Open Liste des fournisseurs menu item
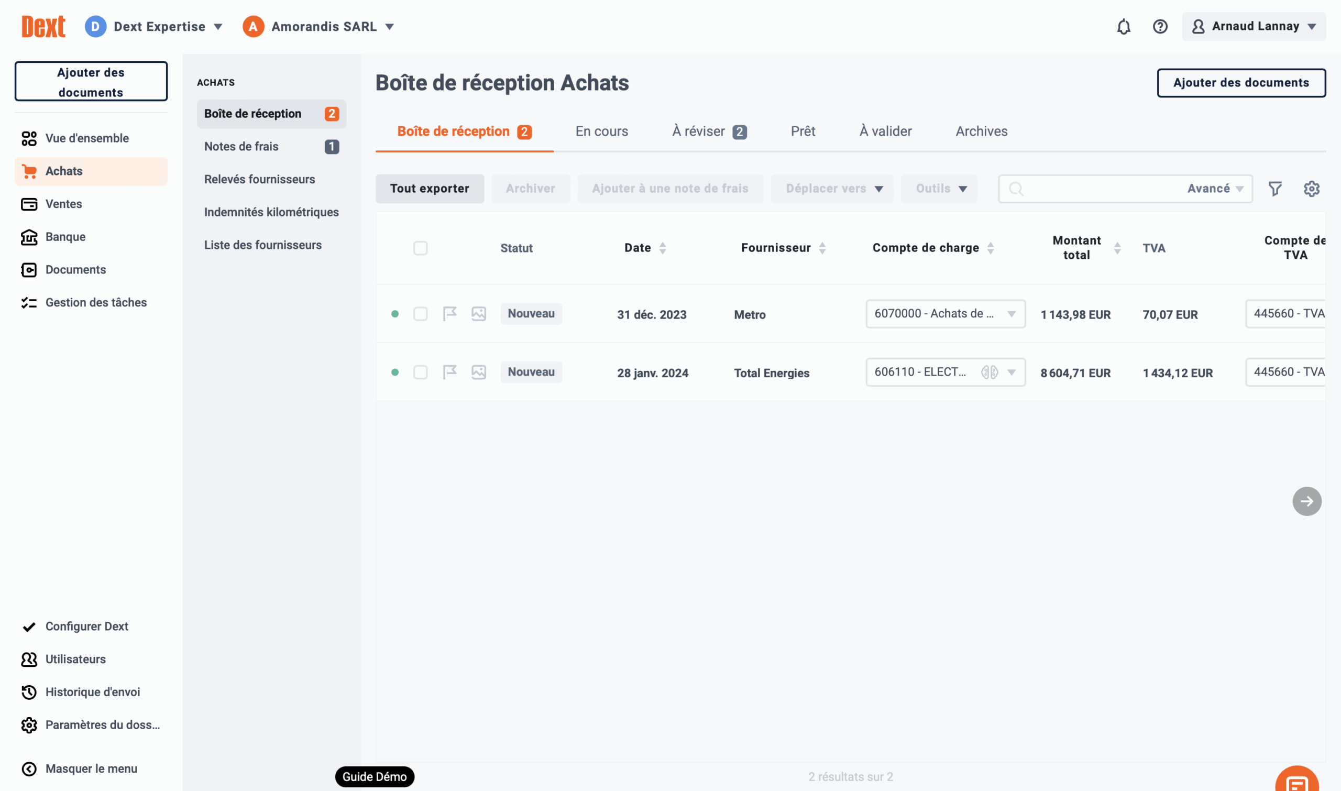Screen dimensions: 1341x791 coord(271,245)
